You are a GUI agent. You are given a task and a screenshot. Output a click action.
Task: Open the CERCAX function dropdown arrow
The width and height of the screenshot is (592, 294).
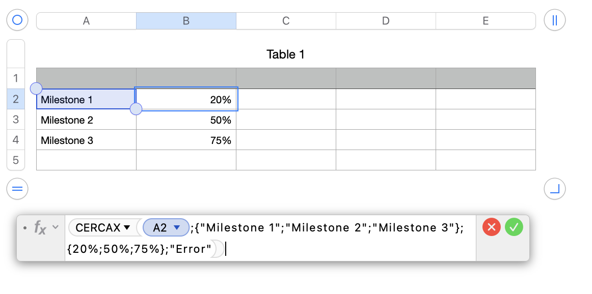[127, 227]
